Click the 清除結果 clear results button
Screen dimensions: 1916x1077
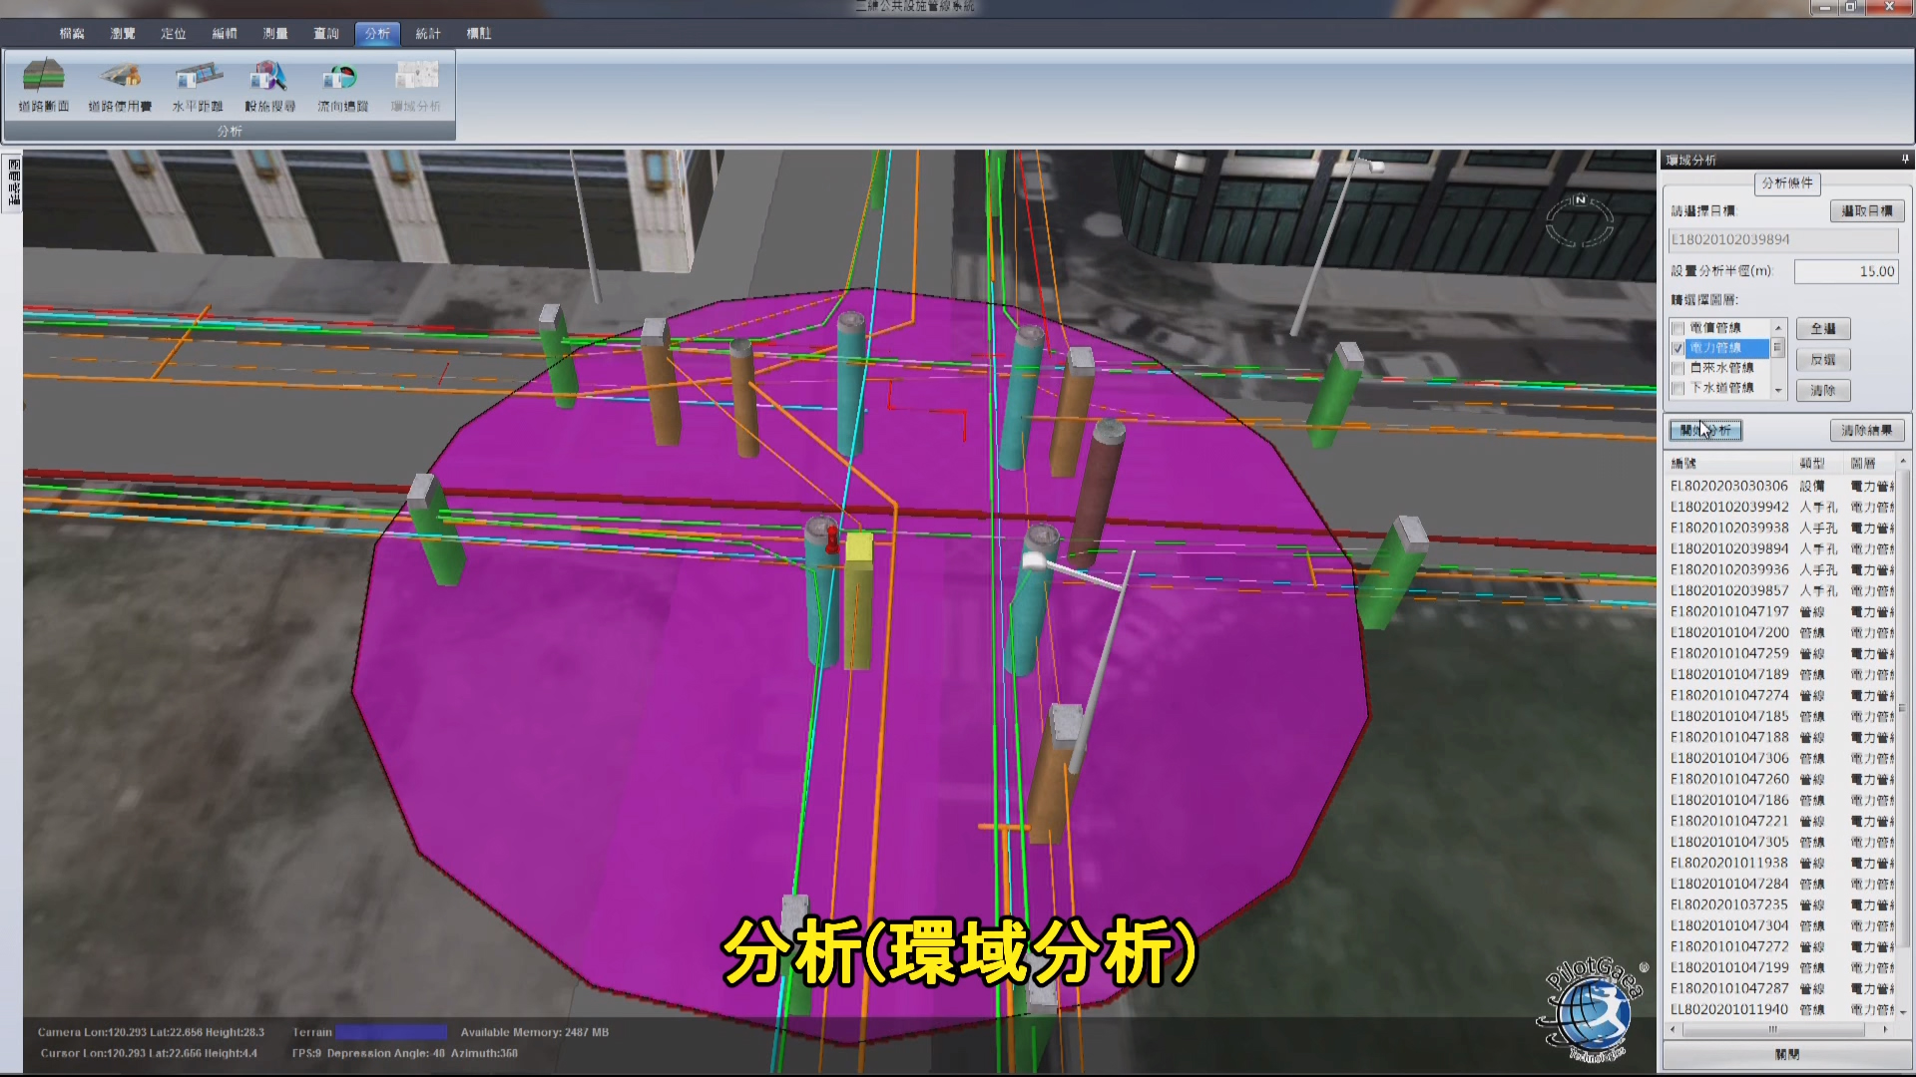tap(1867, 431)
